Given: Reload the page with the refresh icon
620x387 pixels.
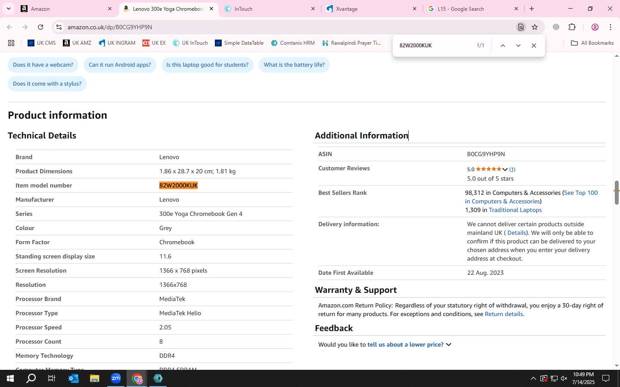Looking at the screenshot, I should [x=40, y=27].
